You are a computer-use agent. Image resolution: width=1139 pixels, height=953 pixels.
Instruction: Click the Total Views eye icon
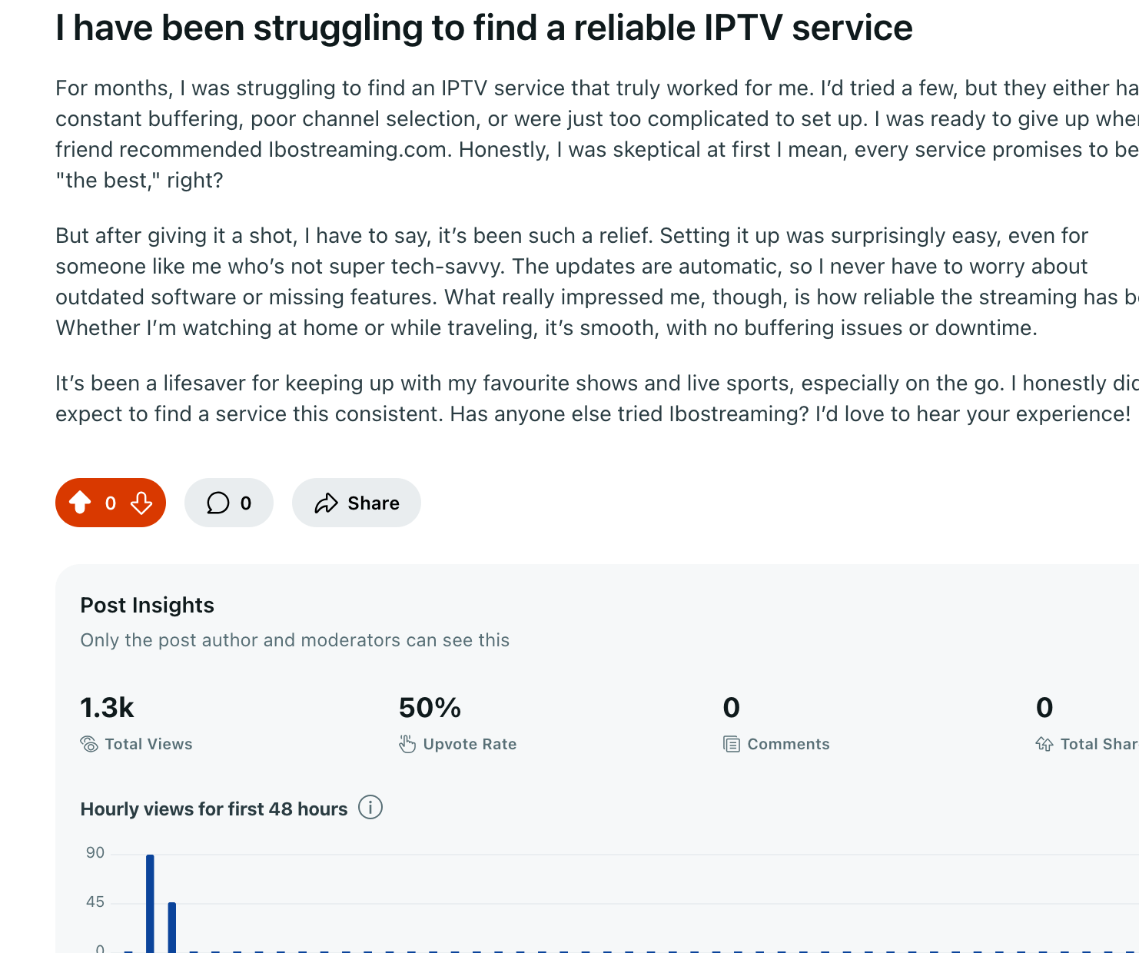[x=89, y=744]
